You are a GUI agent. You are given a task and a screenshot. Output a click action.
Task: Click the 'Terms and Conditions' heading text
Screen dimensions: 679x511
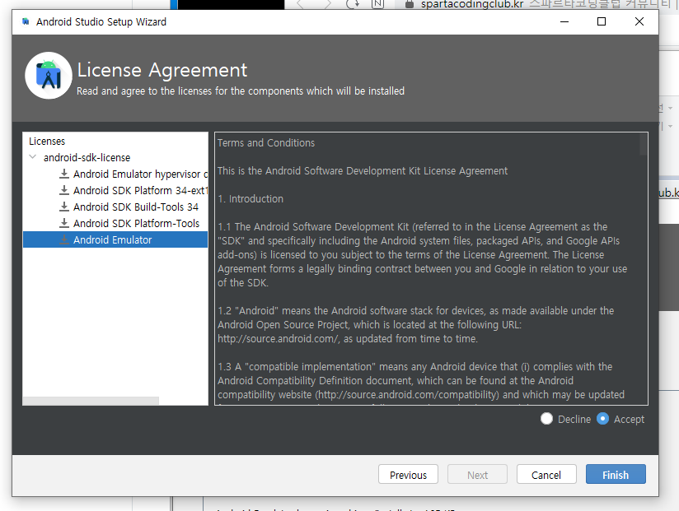pos(266,142)
